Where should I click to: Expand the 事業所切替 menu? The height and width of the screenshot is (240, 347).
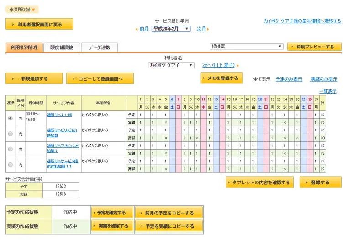click(21, 10)
